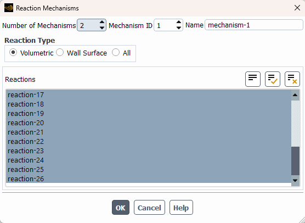Increase the Number of Mechanisms value
This screenshot has width=305, height=223.
[x=102, y=23]
